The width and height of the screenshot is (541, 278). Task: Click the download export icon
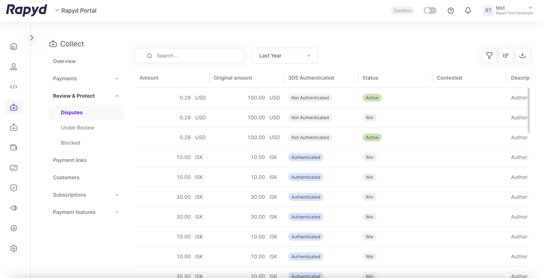522,56
